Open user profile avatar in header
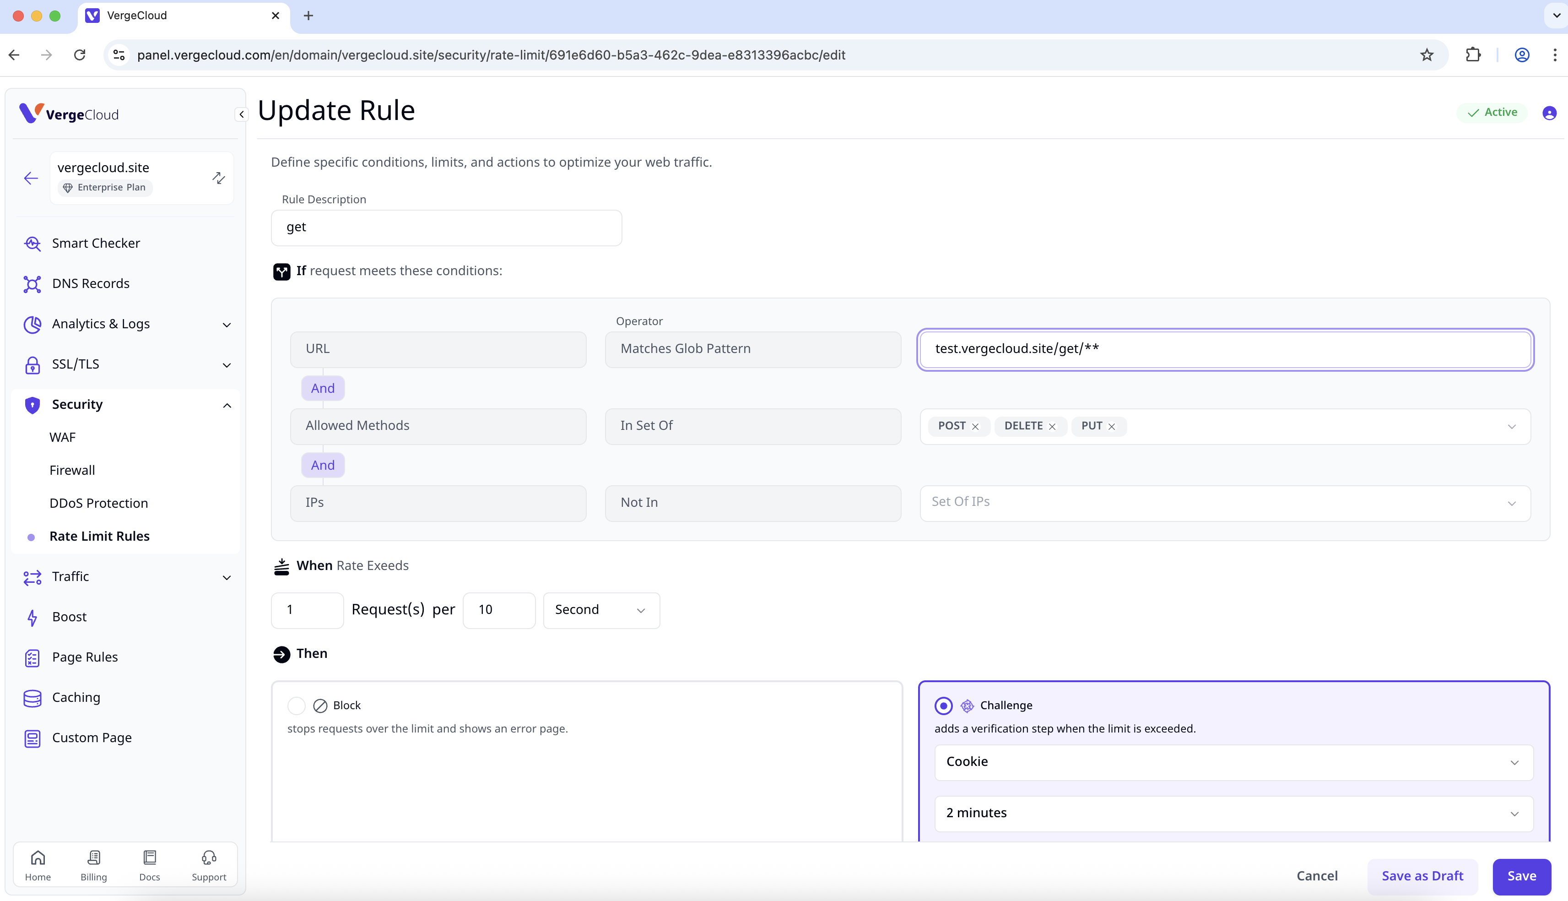The width and height of the screenshot is (1568, 901). point(1549,113)
